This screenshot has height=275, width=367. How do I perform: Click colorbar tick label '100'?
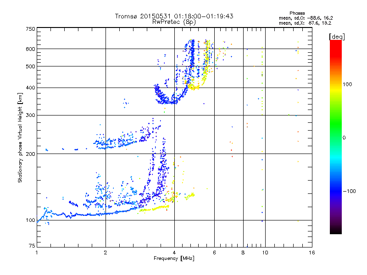pos(347,84)
